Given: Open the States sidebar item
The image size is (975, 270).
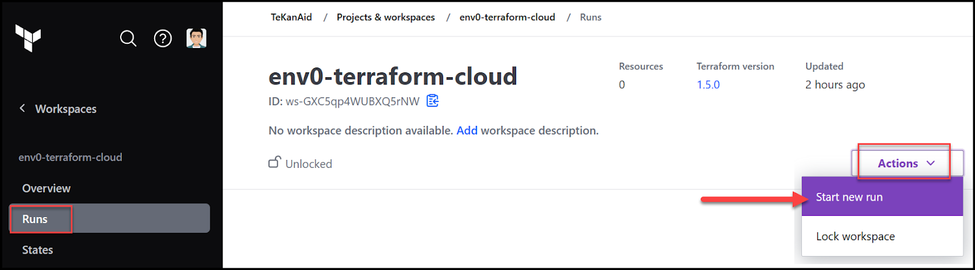Looking at the screenshot, I should tap(38, 250).
